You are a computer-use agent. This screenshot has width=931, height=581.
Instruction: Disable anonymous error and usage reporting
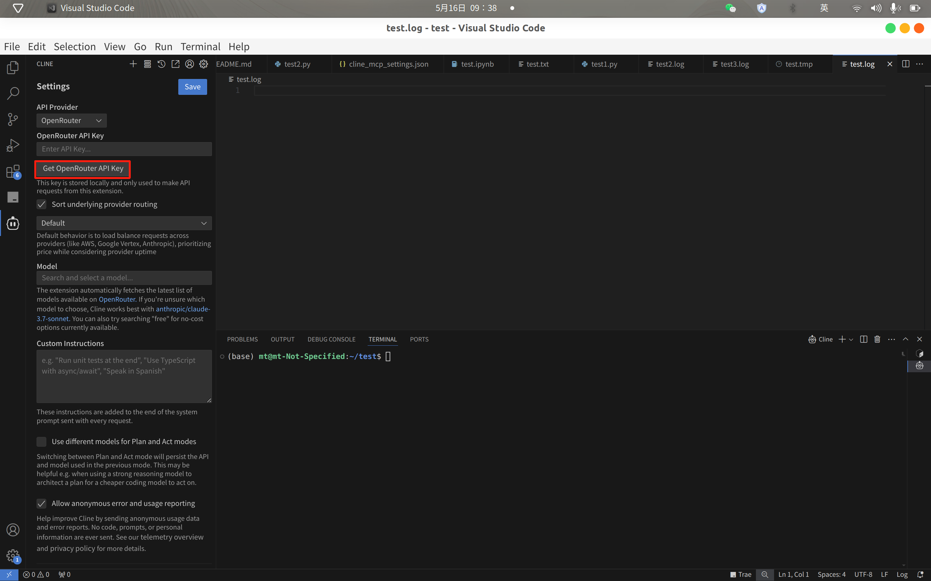[x=41, y=503]
